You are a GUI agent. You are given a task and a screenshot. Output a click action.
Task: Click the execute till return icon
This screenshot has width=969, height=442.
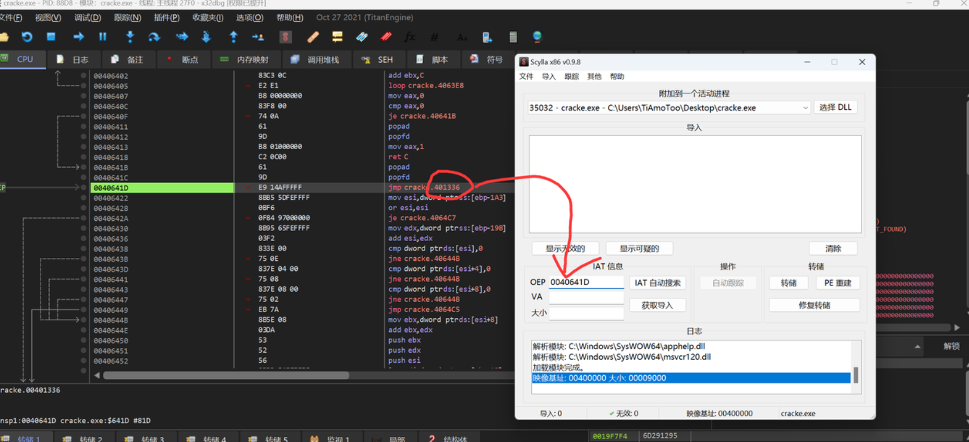coord(233,37)
